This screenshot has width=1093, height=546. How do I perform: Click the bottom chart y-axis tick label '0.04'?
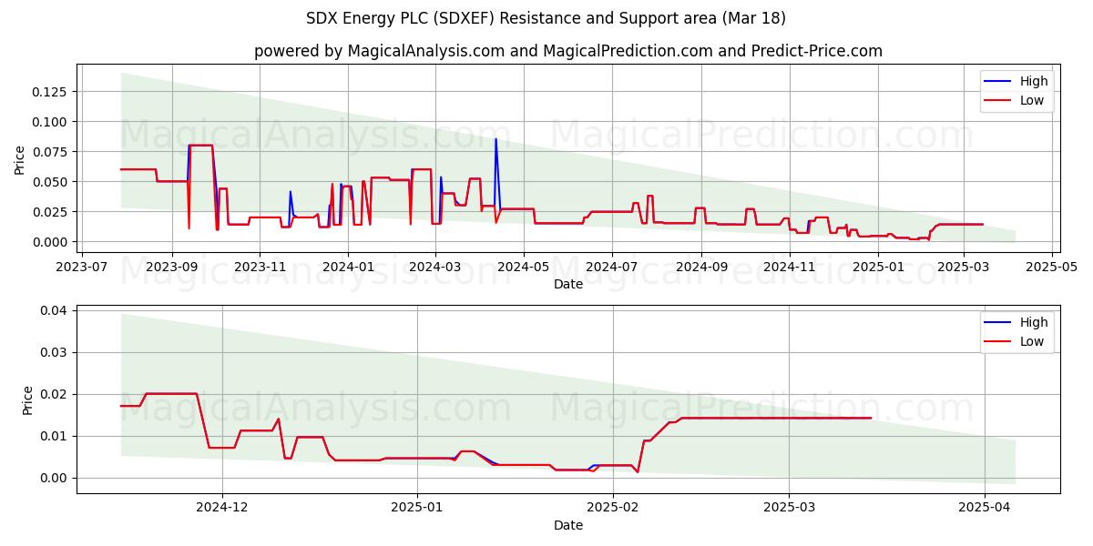tap(55, 311)
